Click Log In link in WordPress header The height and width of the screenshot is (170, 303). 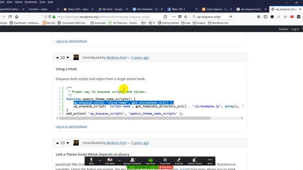(x=295, y=29)
